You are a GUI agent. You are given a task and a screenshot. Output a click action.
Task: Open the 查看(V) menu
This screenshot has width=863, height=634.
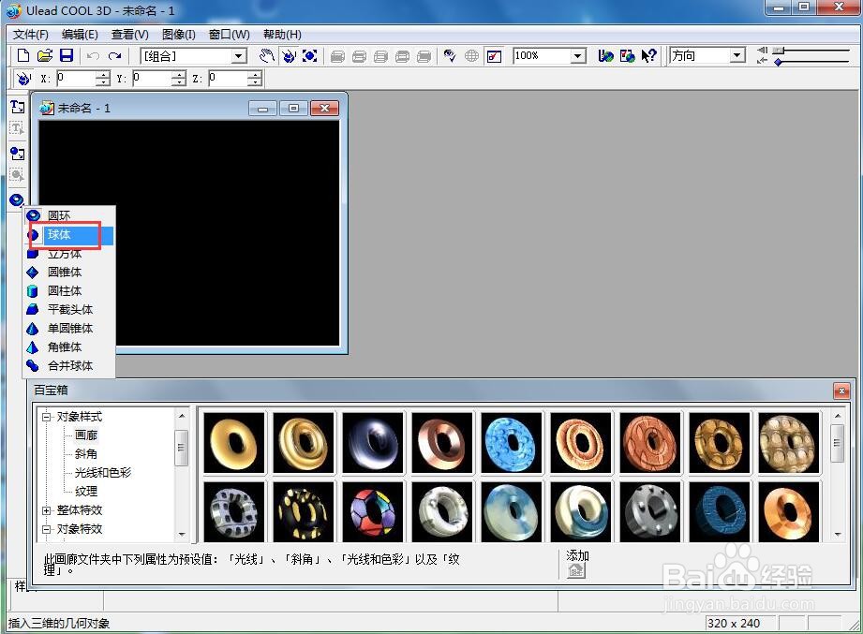(130, 35)
